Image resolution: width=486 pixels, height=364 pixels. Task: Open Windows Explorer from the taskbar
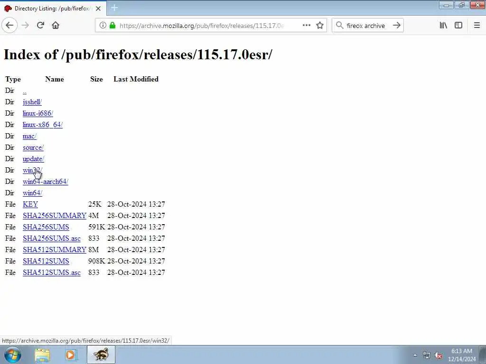[x=42, y=355]
